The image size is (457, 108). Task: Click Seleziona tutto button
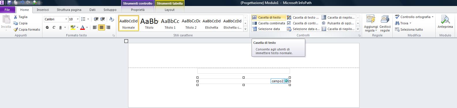(x=409, y=30)
